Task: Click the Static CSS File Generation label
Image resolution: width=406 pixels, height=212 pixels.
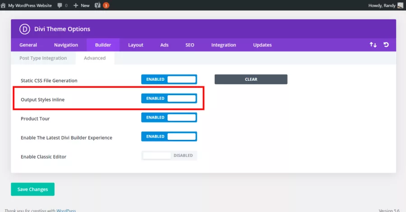Action: [49, 80]
